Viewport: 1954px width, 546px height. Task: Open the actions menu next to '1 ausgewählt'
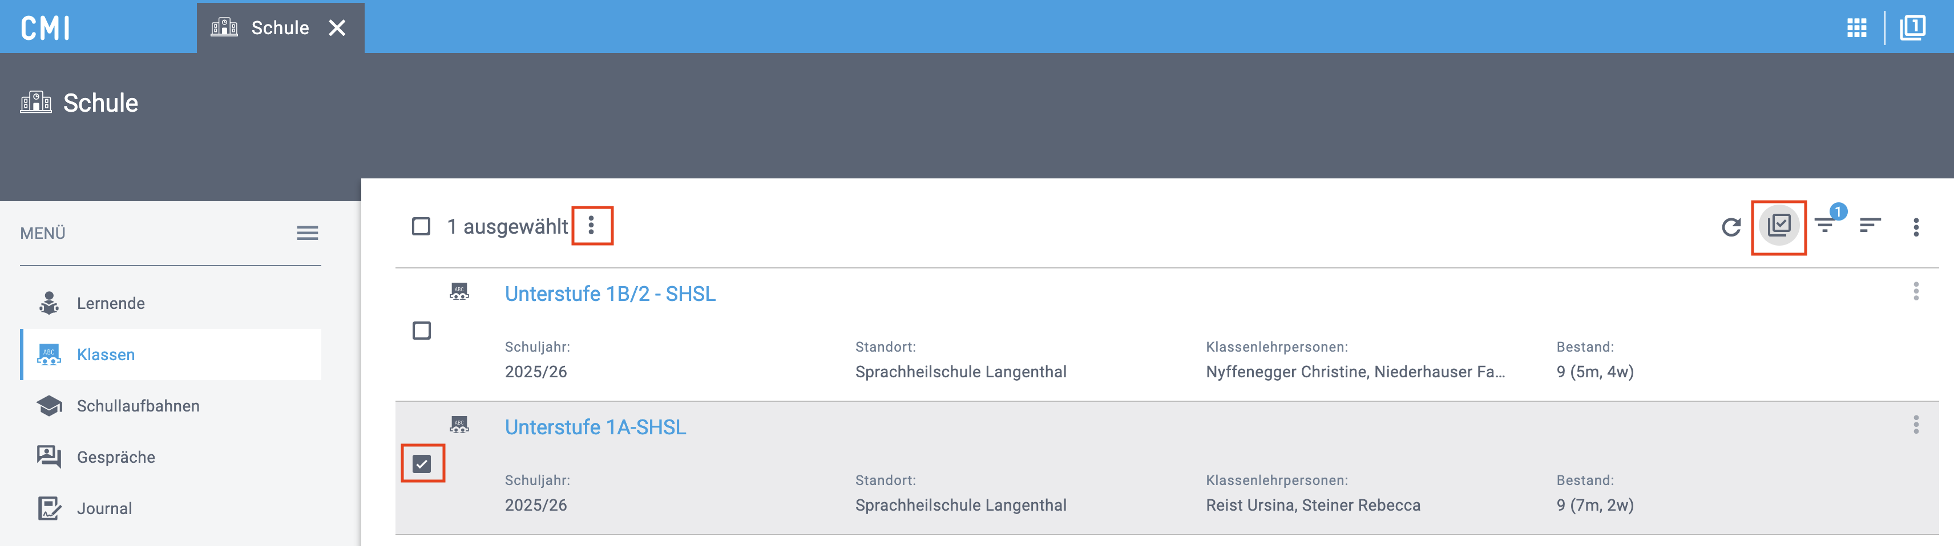click(592, 226)
